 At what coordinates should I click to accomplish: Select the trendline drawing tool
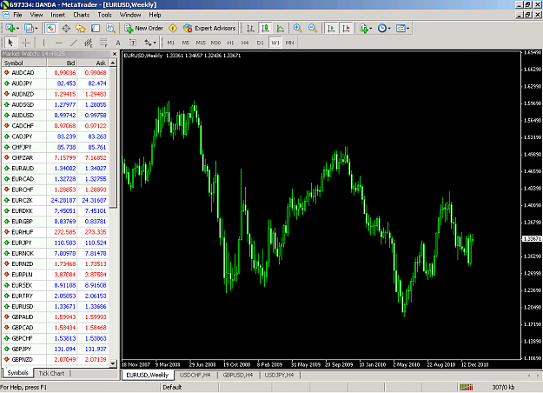[74, 43]
